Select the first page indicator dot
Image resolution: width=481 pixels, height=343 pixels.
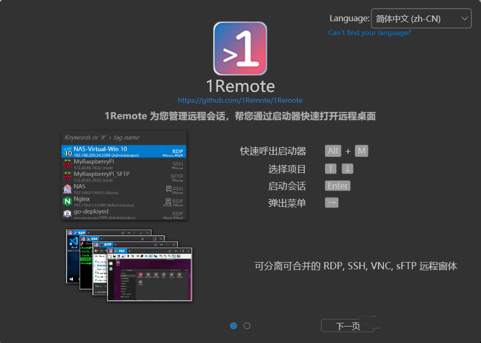point(234,326)
